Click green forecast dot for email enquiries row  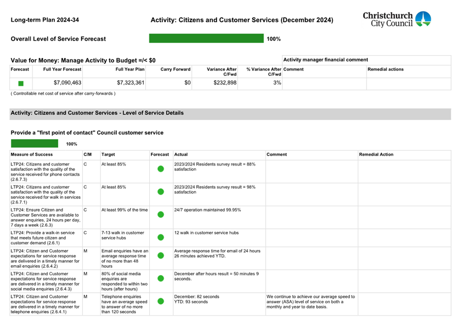click(160, 256)
